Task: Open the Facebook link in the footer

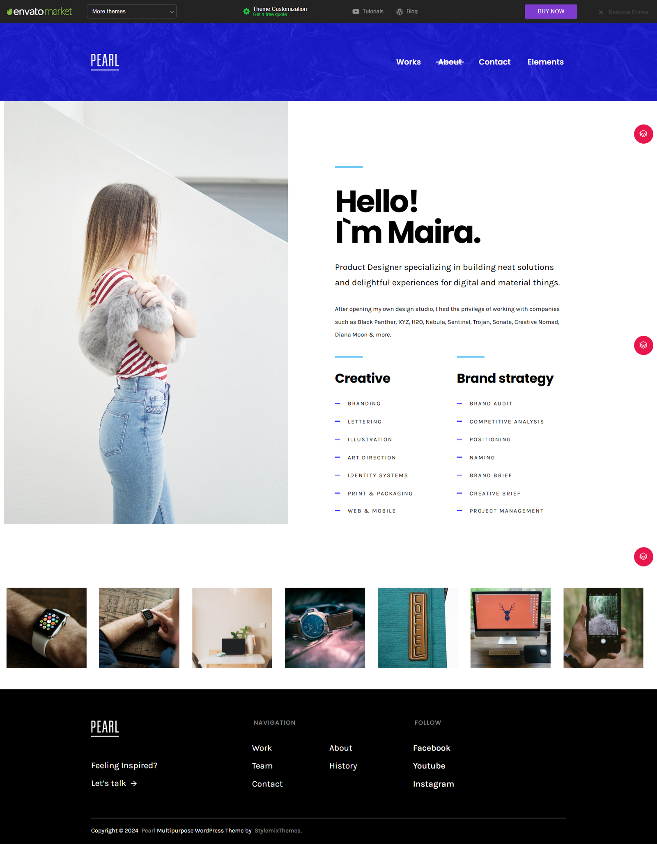Action: tap(432, 748)
